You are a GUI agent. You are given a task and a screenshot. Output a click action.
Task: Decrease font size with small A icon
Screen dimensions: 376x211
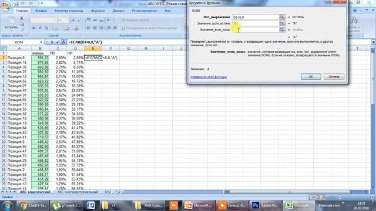[x=79, y=20]
